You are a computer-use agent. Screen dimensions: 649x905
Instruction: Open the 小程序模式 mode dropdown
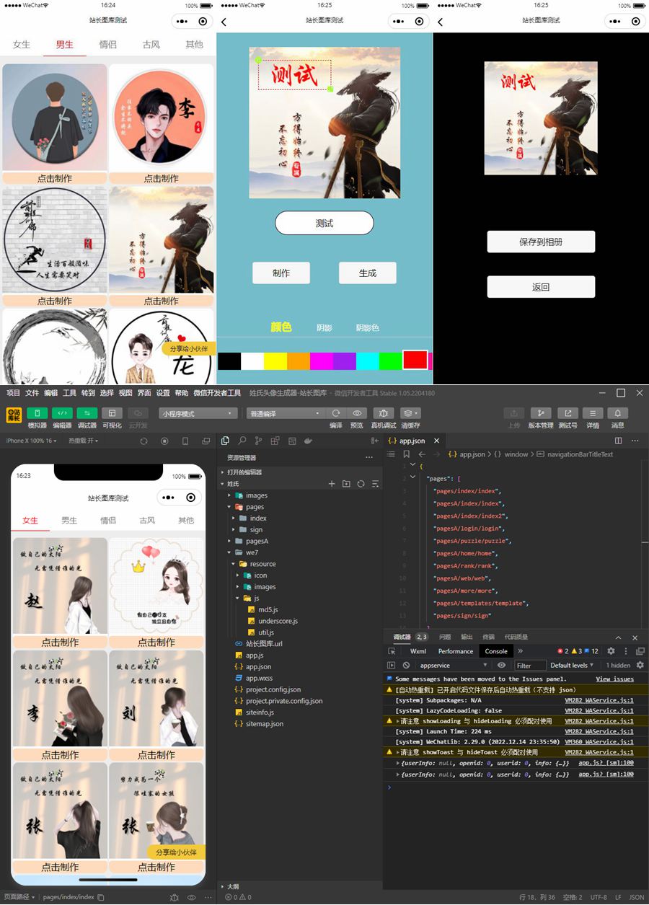198,414
